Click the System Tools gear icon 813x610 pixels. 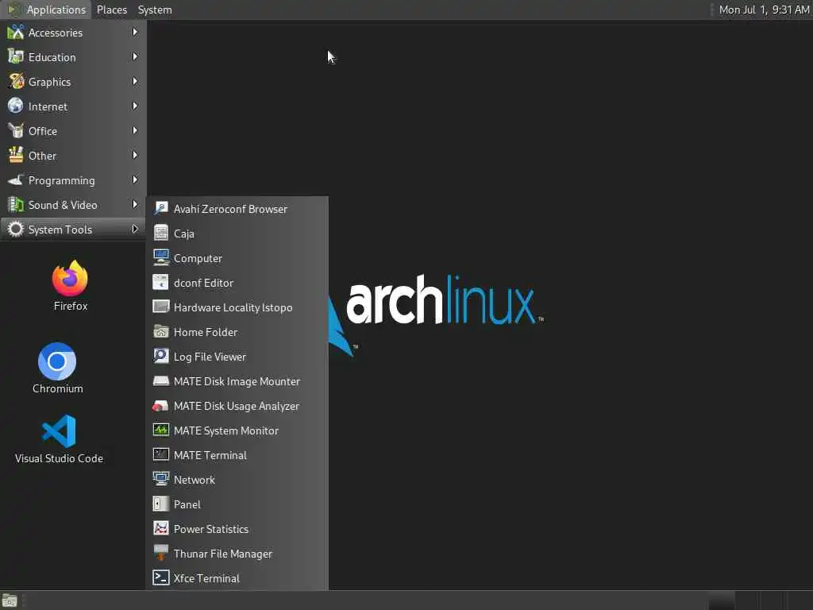pos(16,230)
